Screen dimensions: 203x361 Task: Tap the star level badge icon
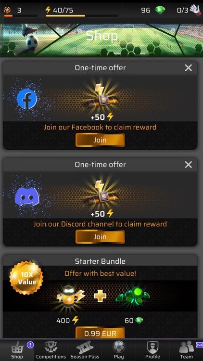pos(8,10)
